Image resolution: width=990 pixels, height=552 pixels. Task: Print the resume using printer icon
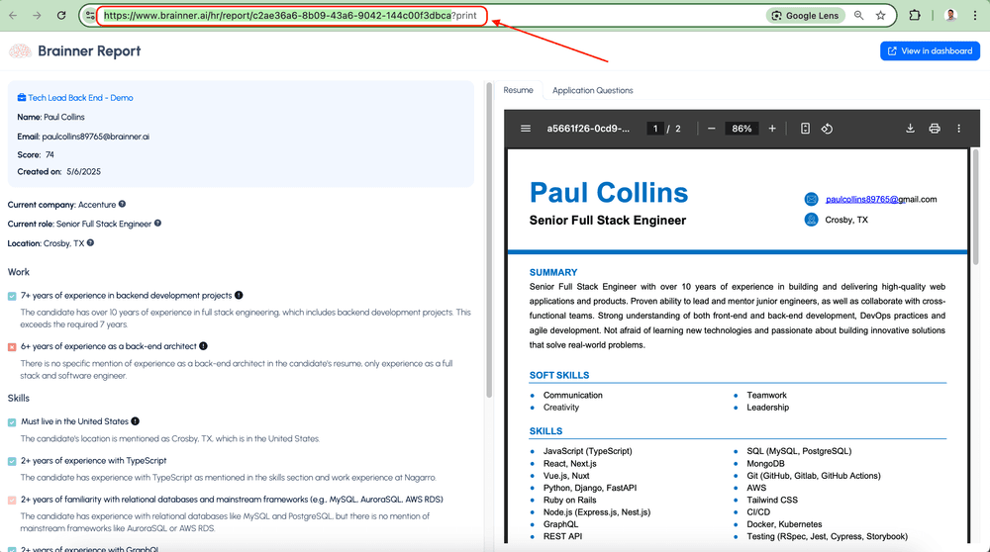pyautogui.click(x=934, y=129)
